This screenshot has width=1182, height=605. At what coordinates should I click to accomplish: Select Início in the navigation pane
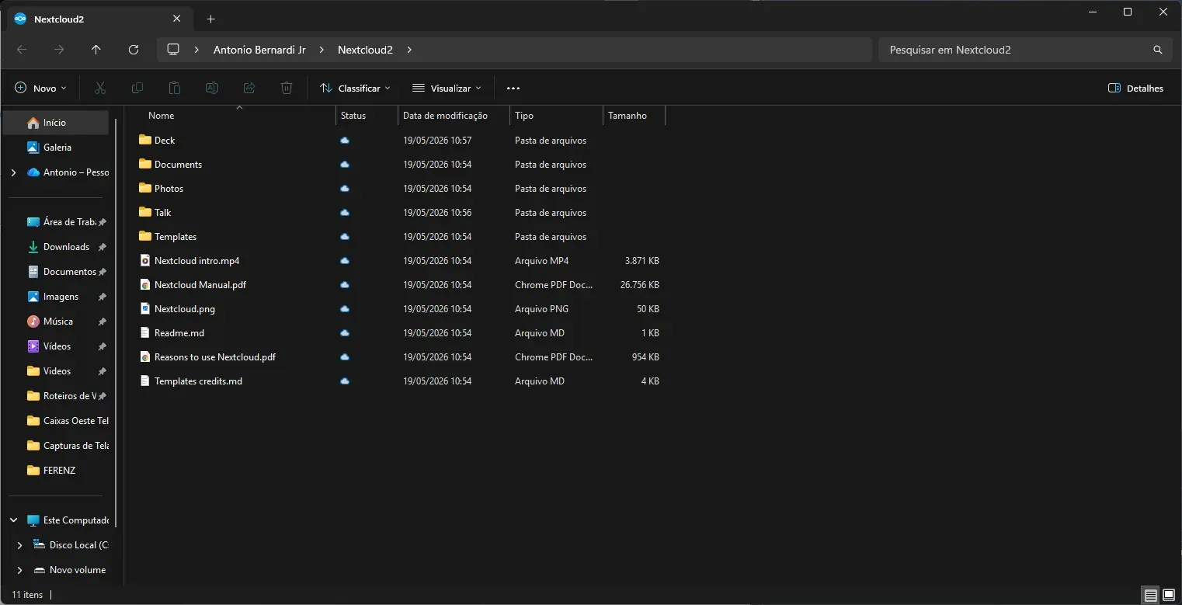56,123
